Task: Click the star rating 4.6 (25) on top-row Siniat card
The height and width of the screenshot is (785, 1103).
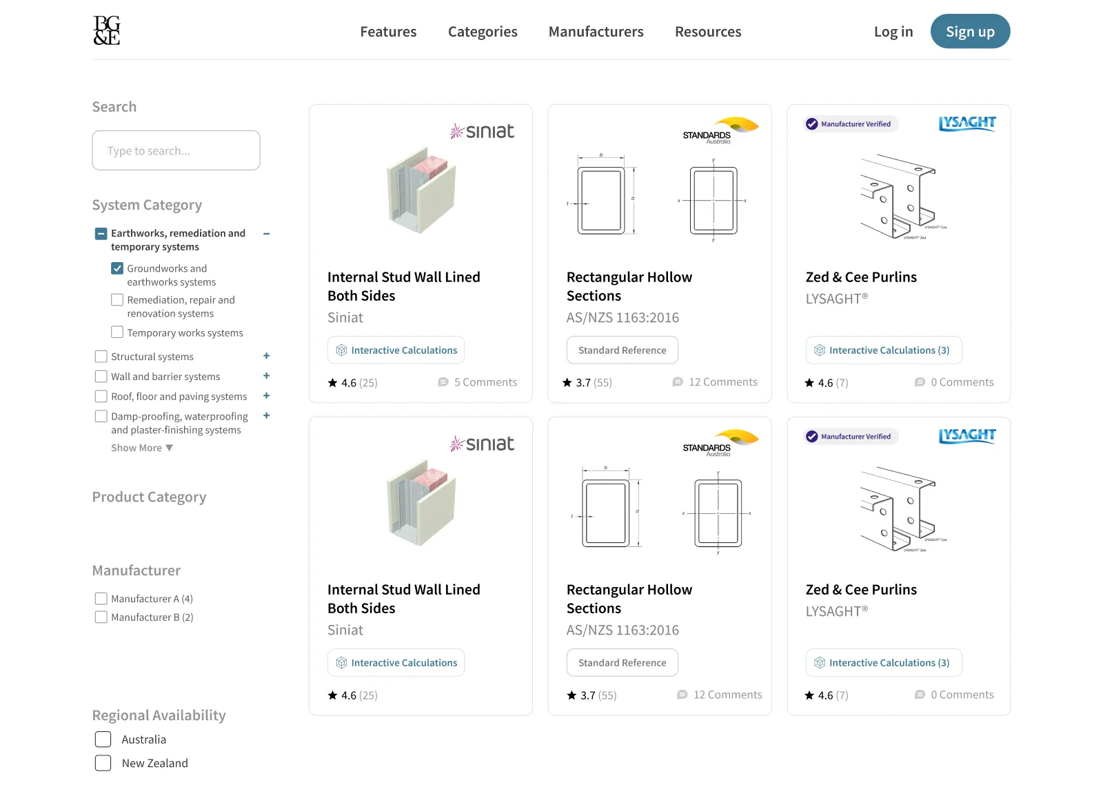Action: click(352, 382)
